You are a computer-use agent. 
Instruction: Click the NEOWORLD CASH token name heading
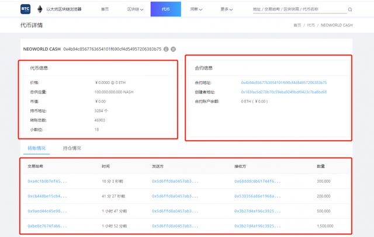(x=41, y=49)
